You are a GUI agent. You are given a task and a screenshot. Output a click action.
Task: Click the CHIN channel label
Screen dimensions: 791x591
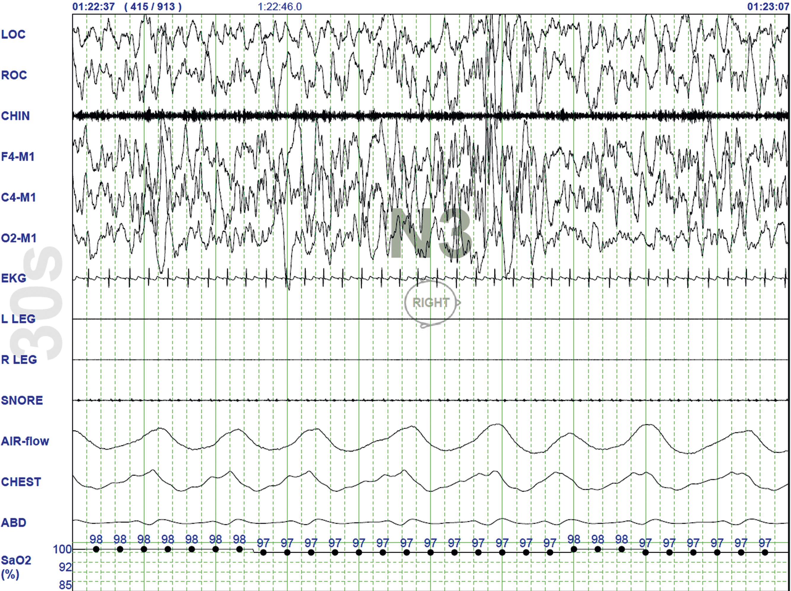click(x=15, y=116)
